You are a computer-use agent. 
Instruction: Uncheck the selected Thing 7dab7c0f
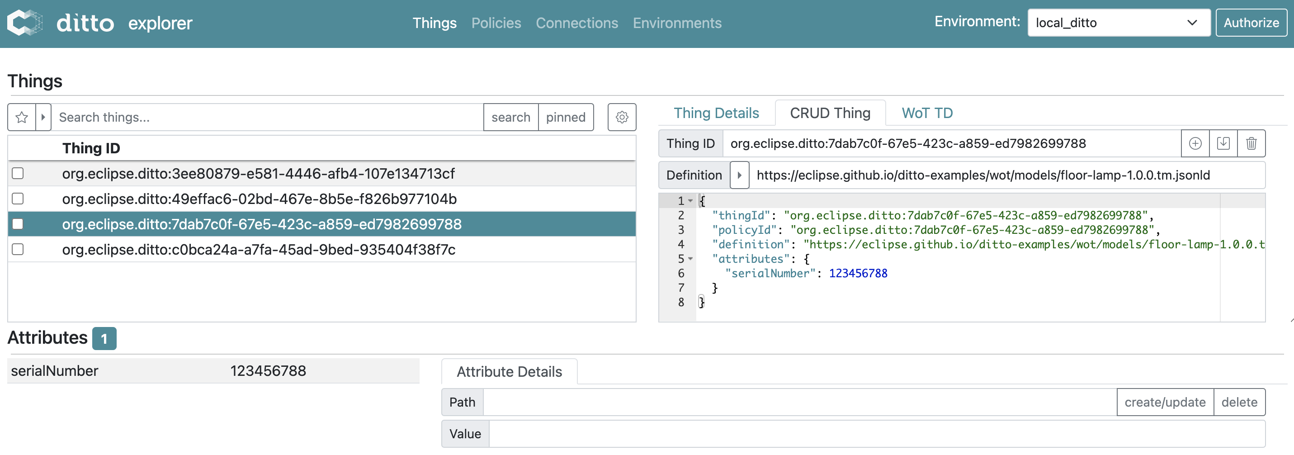pos(18,224)
